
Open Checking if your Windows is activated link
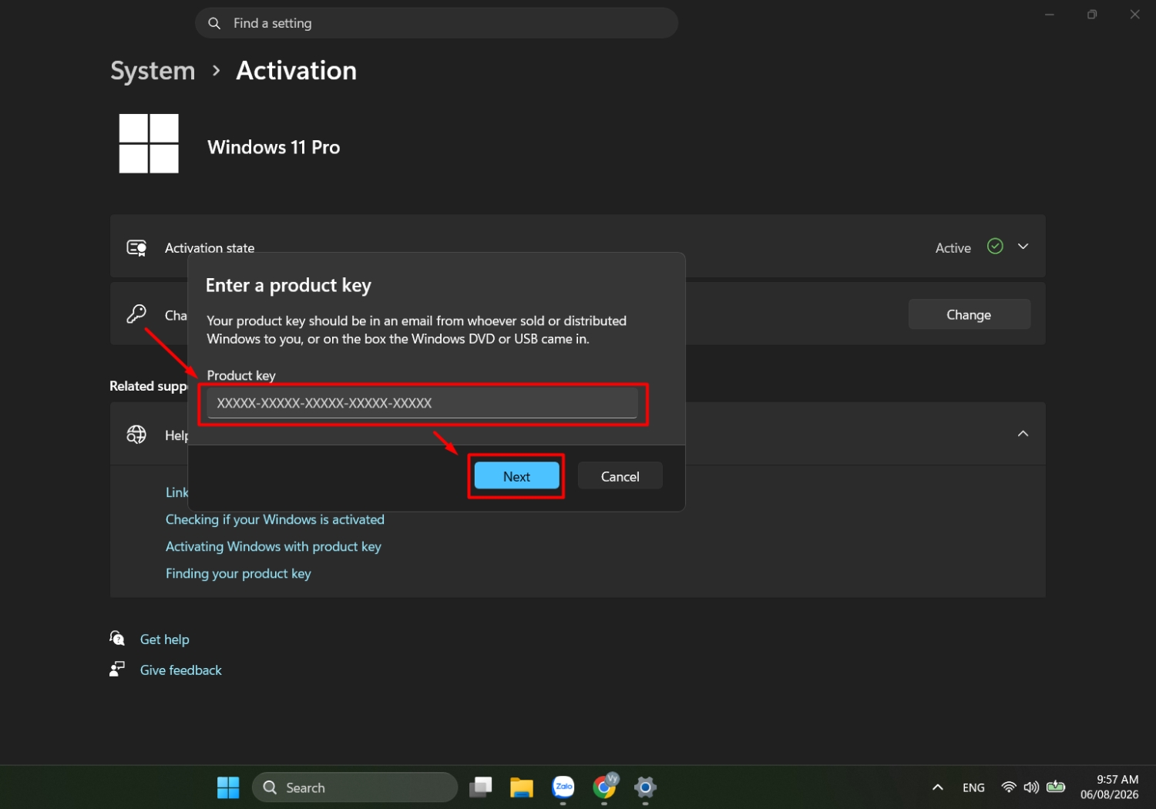[274, 519]
